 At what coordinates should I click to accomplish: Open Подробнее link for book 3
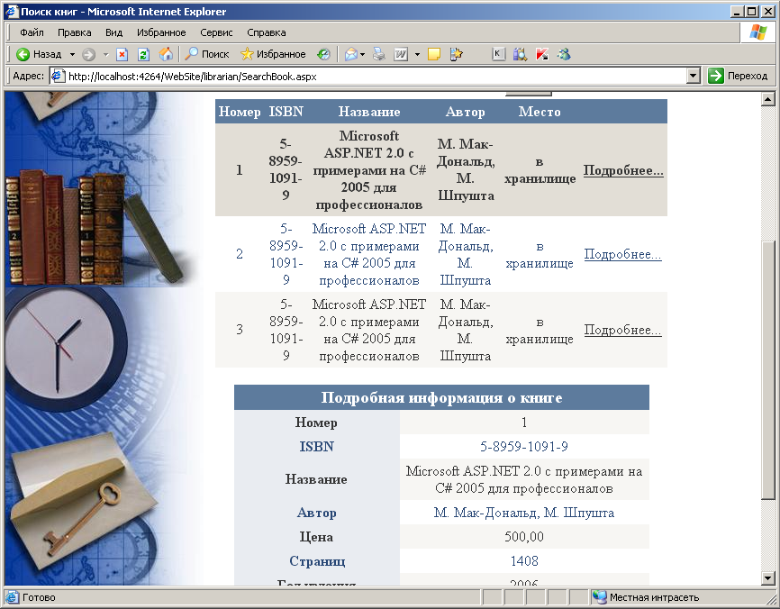click(x=622, y=330)
